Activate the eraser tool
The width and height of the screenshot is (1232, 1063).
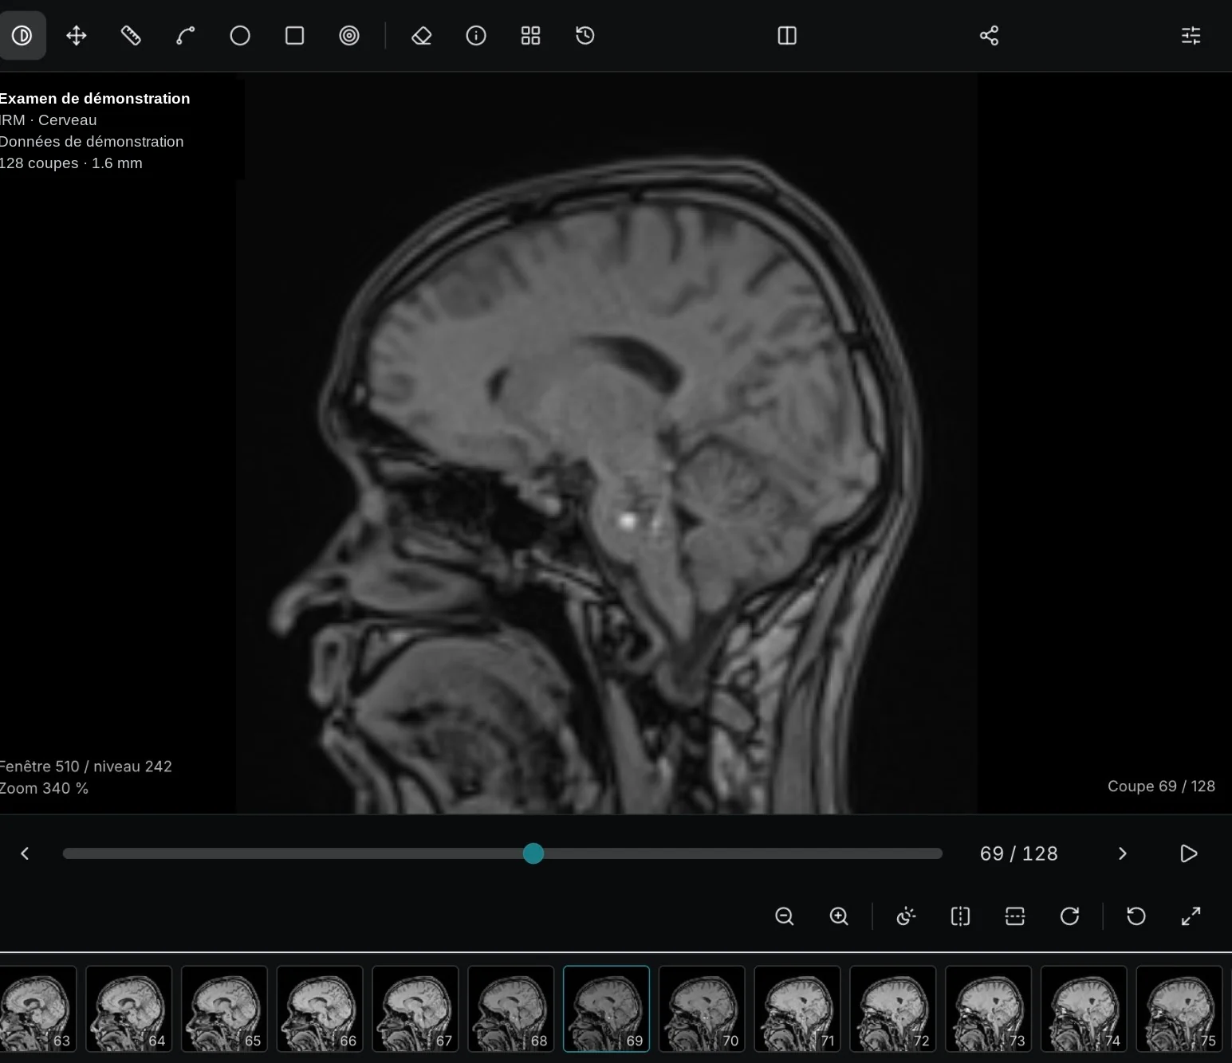pyautogui.click(x=422, y=36)
